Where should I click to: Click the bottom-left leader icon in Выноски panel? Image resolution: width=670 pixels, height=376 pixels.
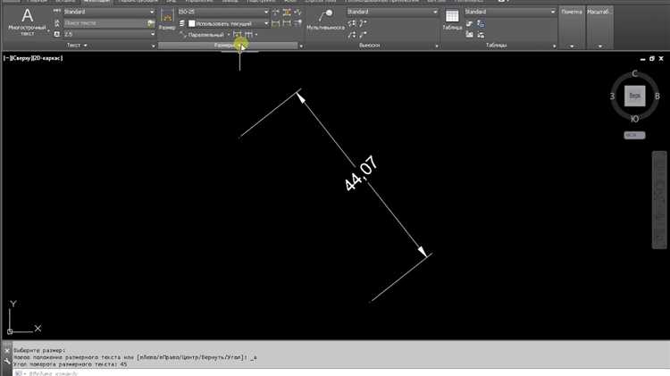tap(352, 35)
